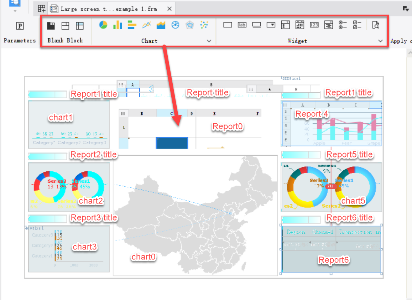The height and width of the screenshot is (300, 412).
Task: Add a date calendar widget
Action: [300, 25]
